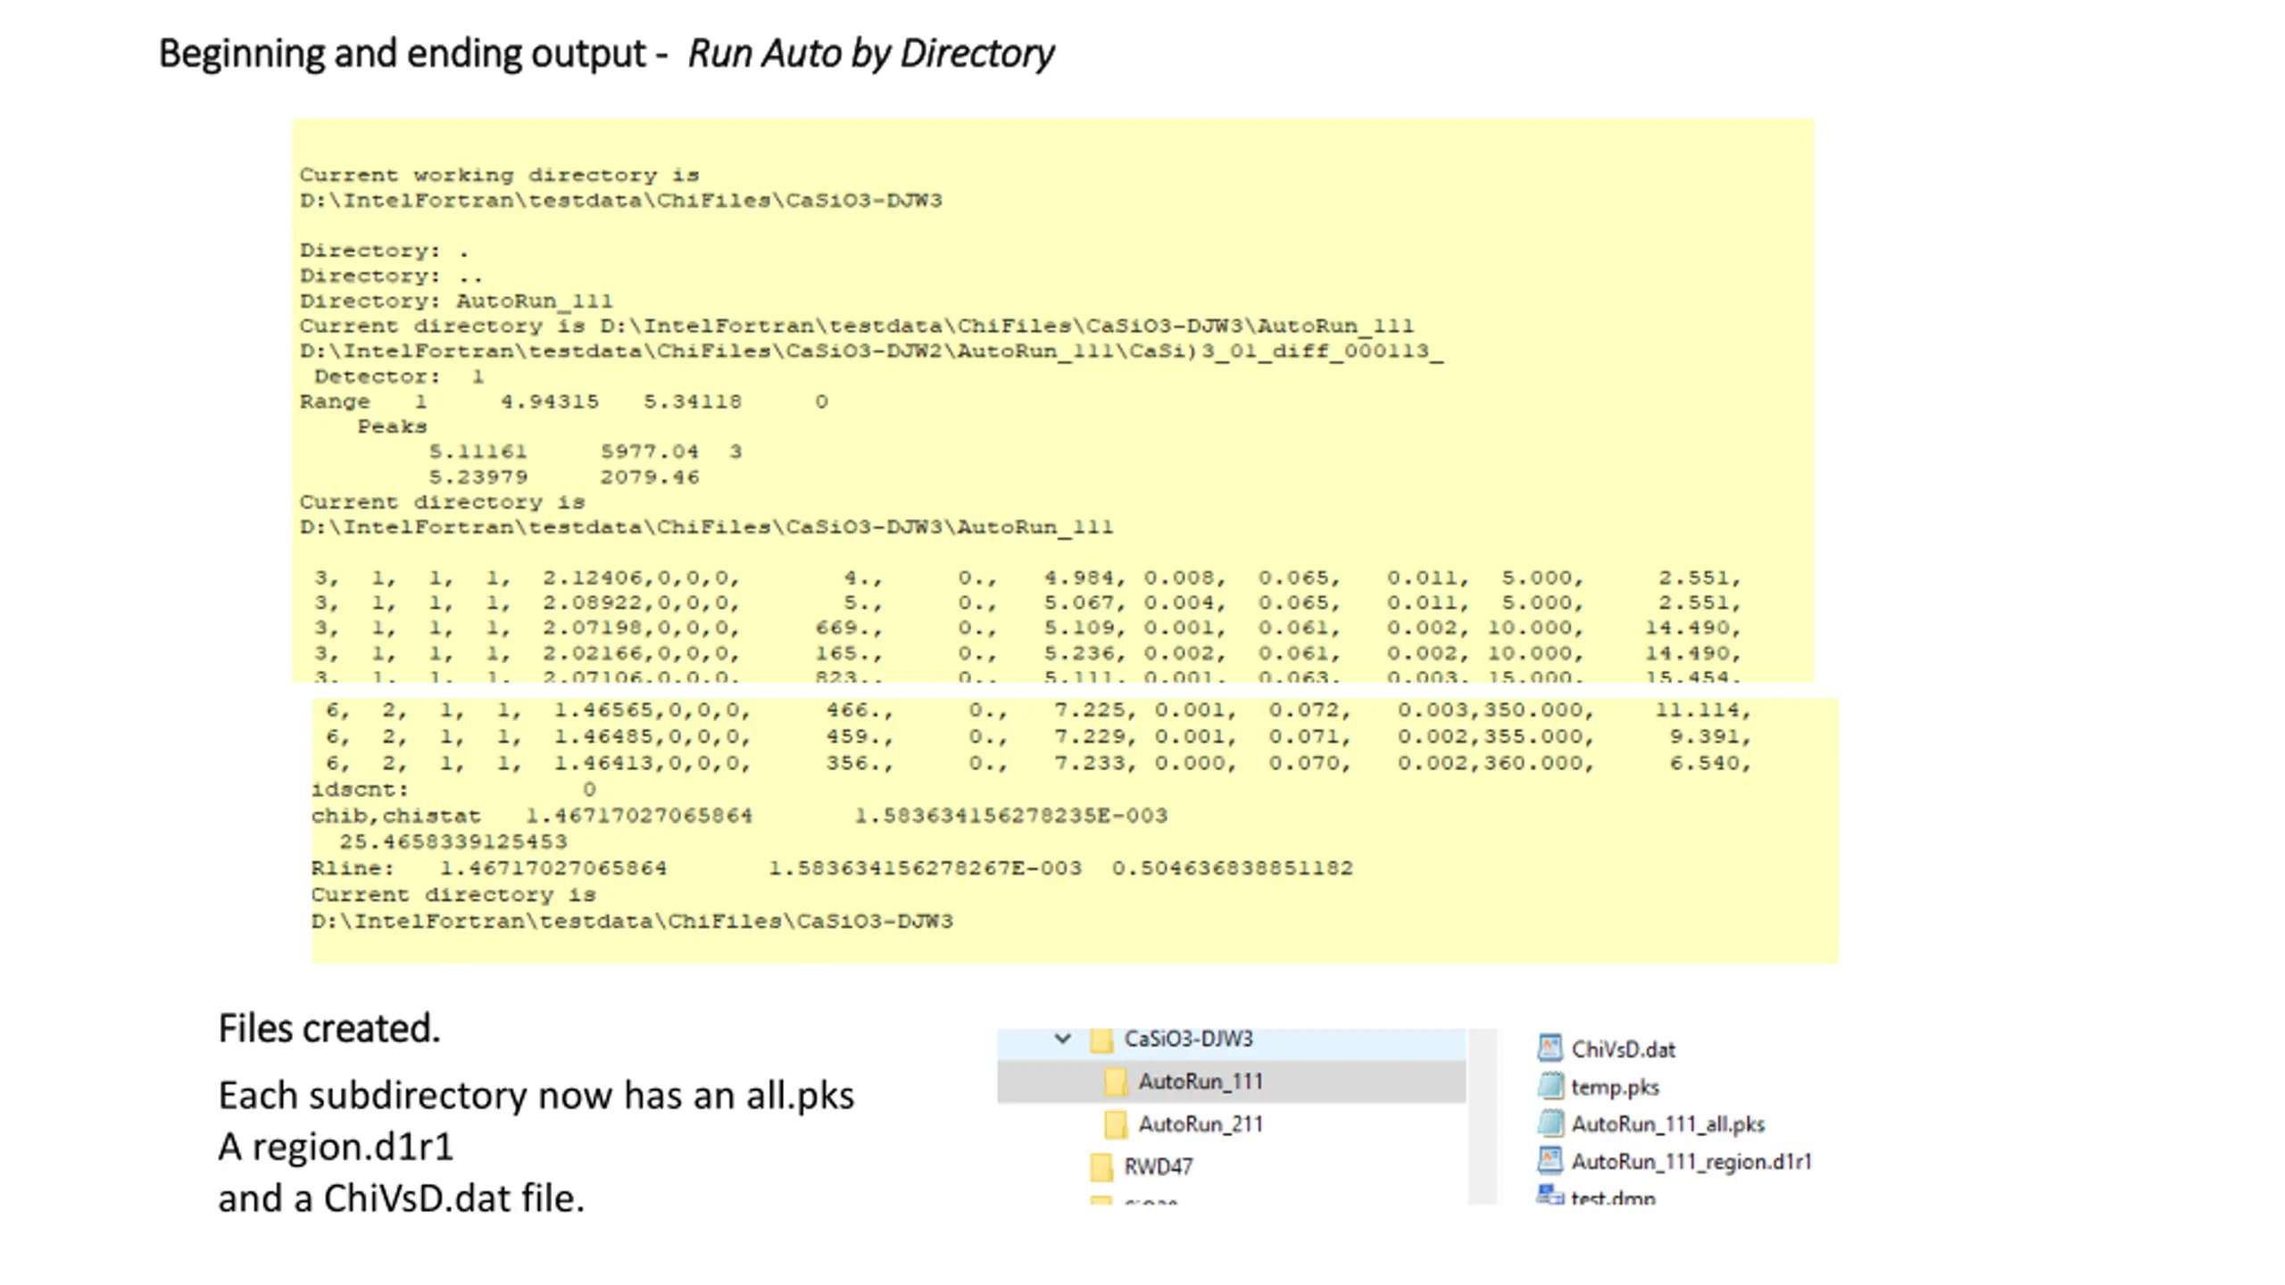
Task: Click the 'Current working directory is' line
Action: click(x=500, y=175)
